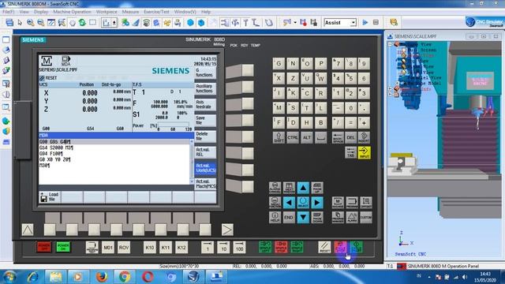Expand the Machine Model tree node
Image resolution: width=505 pixels, height=284 pixels.
click(398, 84)
